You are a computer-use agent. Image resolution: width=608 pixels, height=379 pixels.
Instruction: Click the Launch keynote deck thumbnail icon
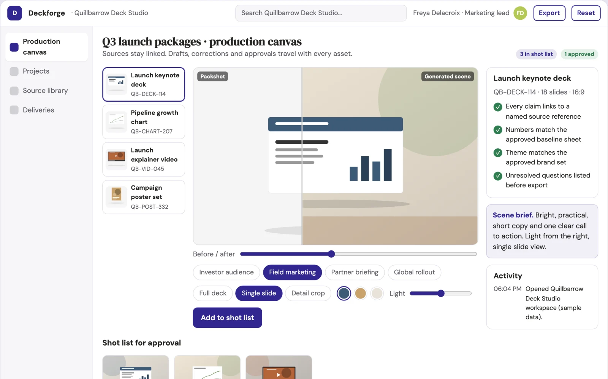tap(116, 84)
